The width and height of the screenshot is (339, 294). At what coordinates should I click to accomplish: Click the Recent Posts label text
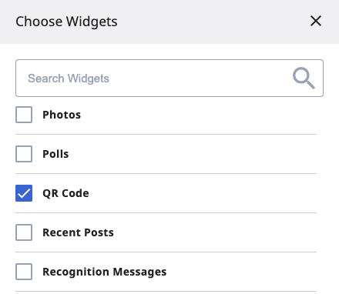point(78,232)
